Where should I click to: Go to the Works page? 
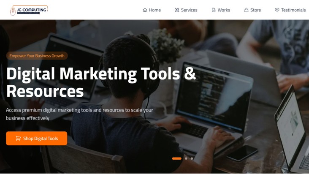click(x=221, y=10)
